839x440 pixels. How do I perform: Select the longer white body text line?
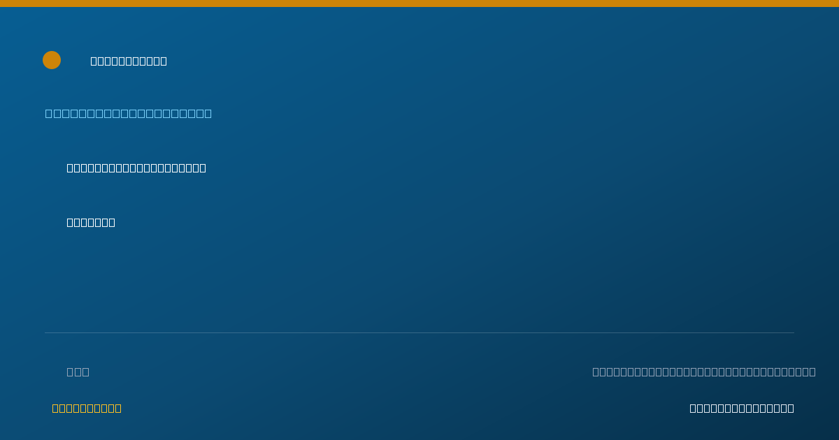pos(136,168)
